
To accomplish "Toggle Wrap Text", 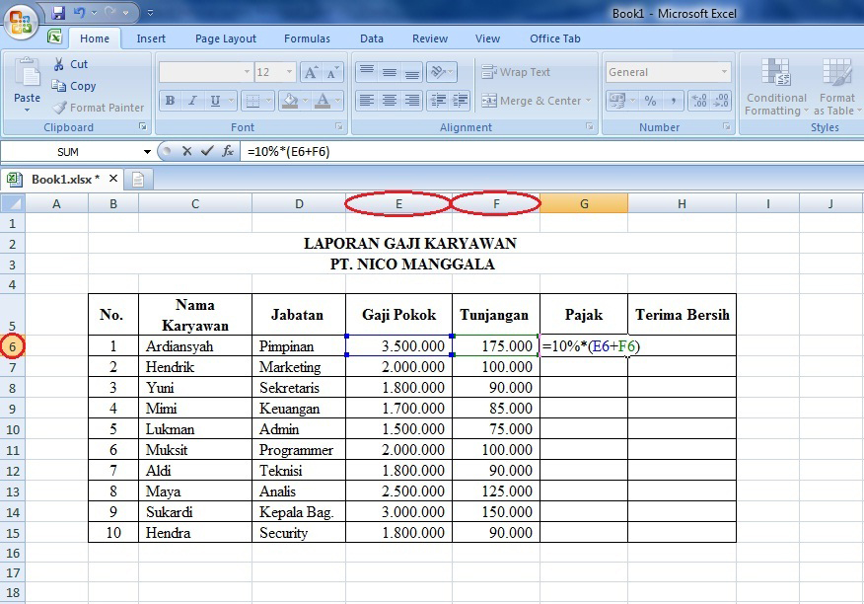I will [516, 72].
